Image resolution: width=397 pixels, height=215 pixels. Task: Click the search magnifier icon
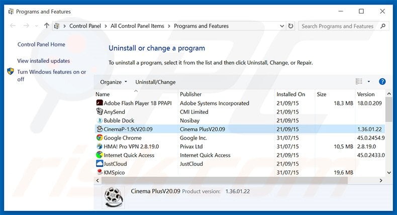pyautogui.click(x=383, y=26)
